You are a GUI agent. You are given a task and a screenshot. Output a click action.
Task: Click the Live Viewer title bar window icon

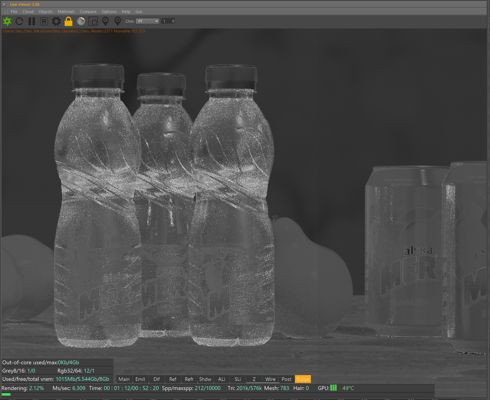(x=4, y=4)
